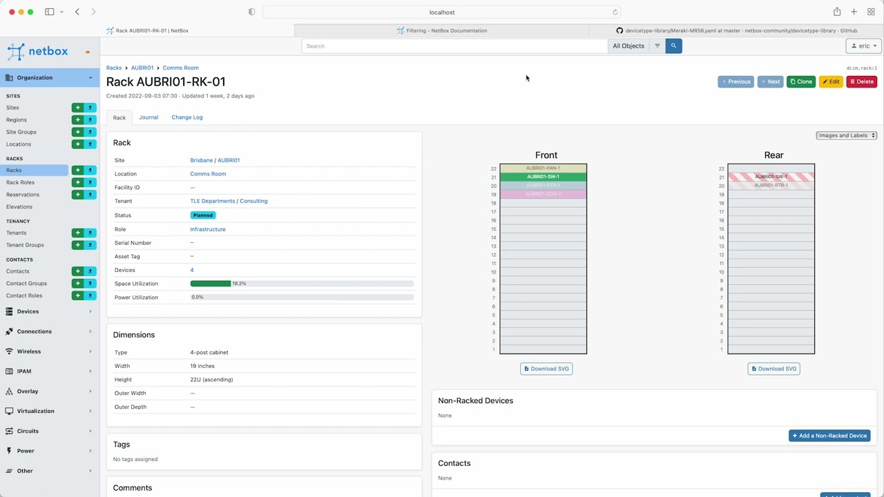Open the Comms Room location link
The image size is (884, 497).
click(208, 173)
